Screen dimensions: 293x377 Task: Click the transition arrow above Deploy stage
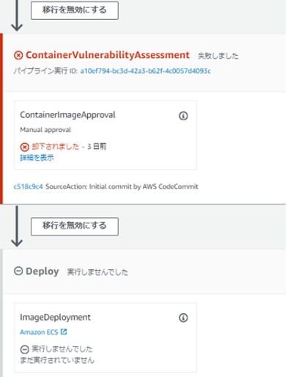pos(17,226)
